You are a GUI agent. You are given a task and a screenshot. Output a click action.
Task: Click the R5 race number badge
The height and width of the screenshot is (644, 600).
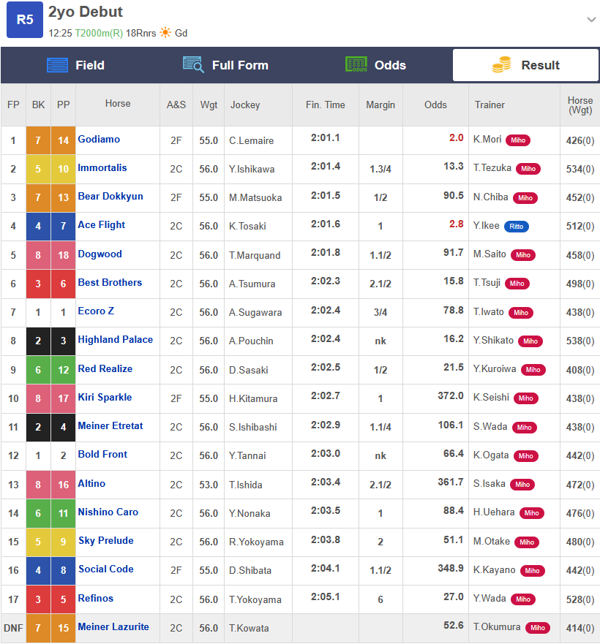[25, 19]
